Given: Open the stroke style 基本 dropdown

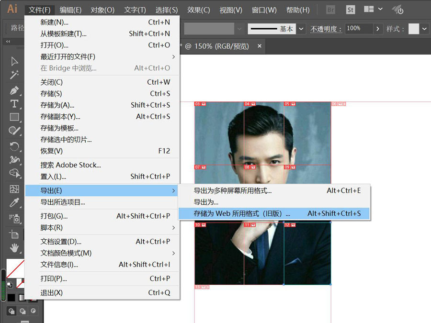Looking at the screenshot, I should click(x=301, y=29).
